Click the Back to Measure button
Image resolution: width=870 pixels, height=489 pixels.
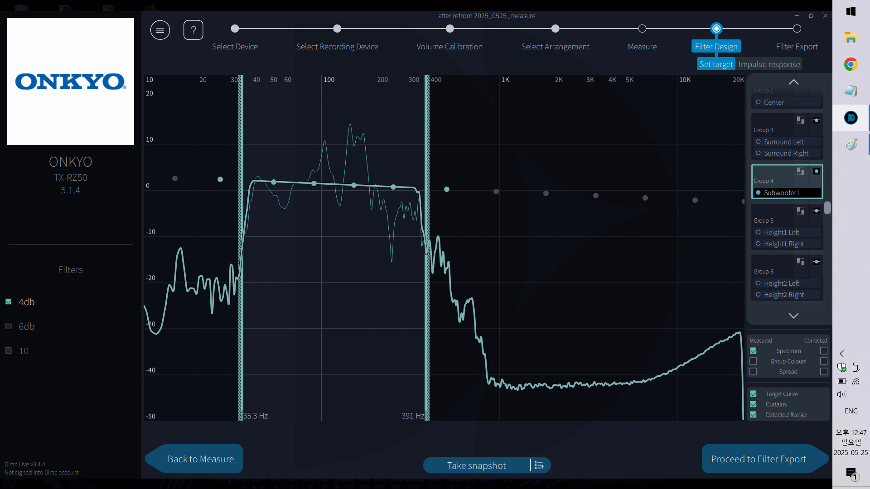click(x=200, y=459)
